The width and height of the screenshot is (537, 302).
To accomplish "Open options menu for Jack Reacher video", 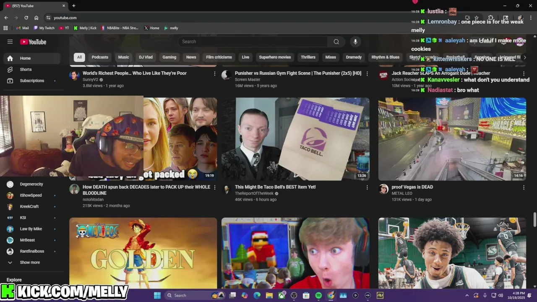I will click(524, 74).
